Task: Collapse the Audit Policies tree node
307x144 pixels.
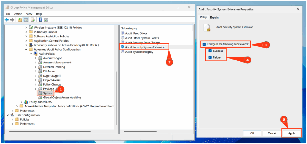Action: (31, 54)
